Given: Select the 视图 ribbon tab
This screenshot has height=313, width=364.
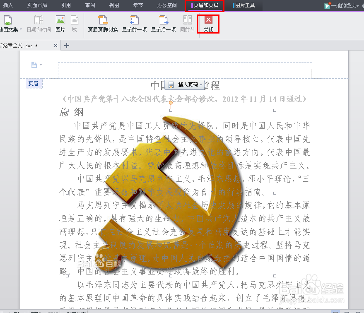Looking at the screenshot, I should click(x=114, y=6).
